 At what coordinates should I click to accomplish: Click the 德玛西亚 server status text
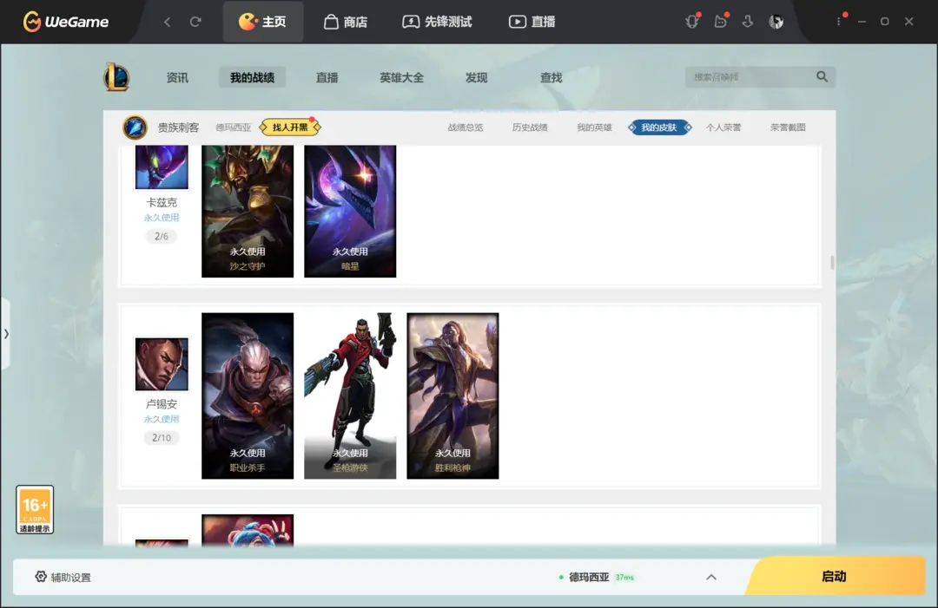pos(589,577)
